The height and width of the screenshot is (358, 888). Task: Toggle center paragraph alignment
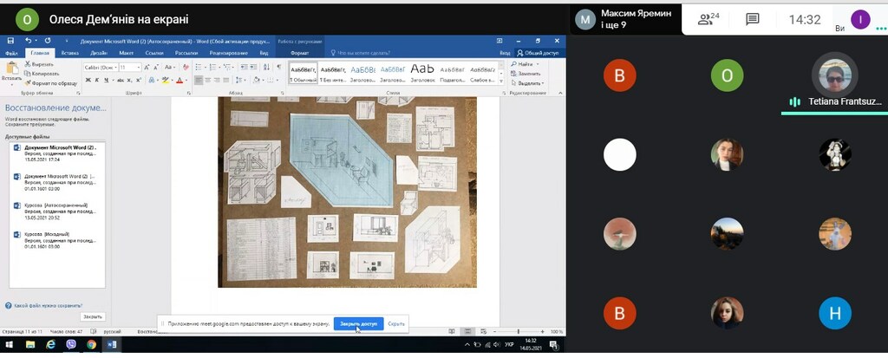point(208,81)
